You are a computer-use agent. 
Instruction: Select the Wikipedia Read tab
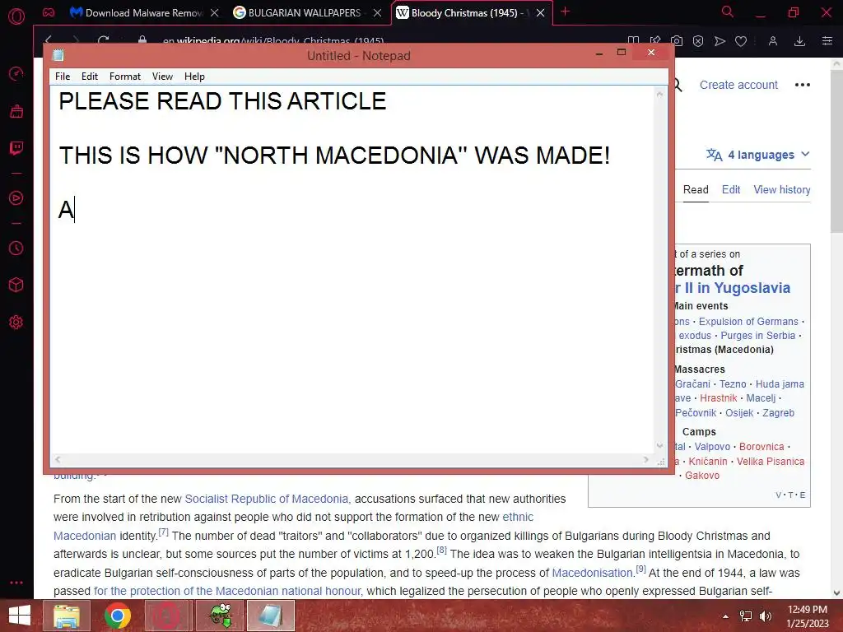pyautogui.click(x=696, y=190)
